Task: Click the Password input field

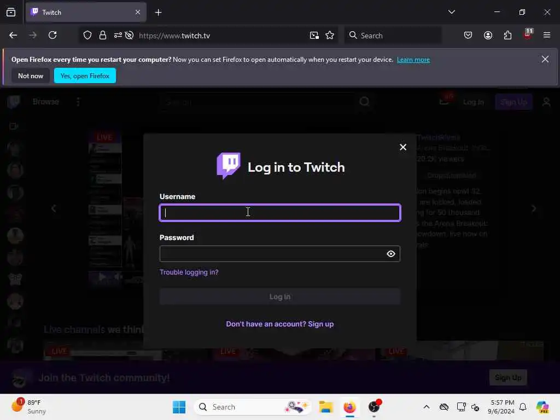Action: tap(280, 254)
